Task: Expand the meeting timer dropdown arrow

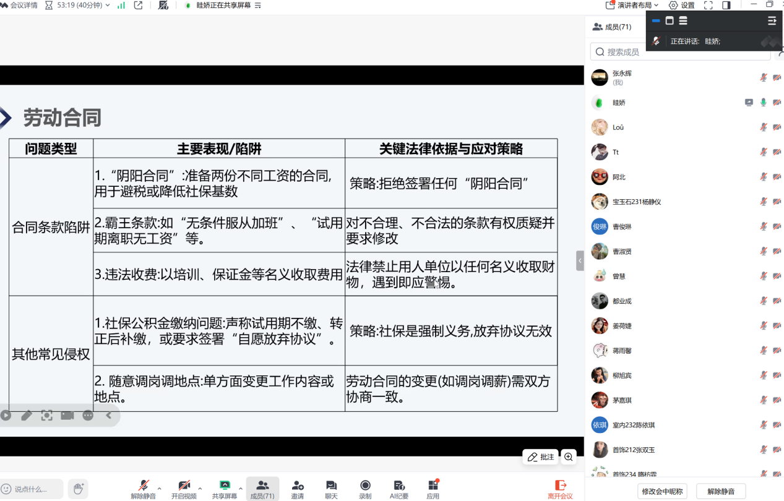Action: tap(108, 5)
